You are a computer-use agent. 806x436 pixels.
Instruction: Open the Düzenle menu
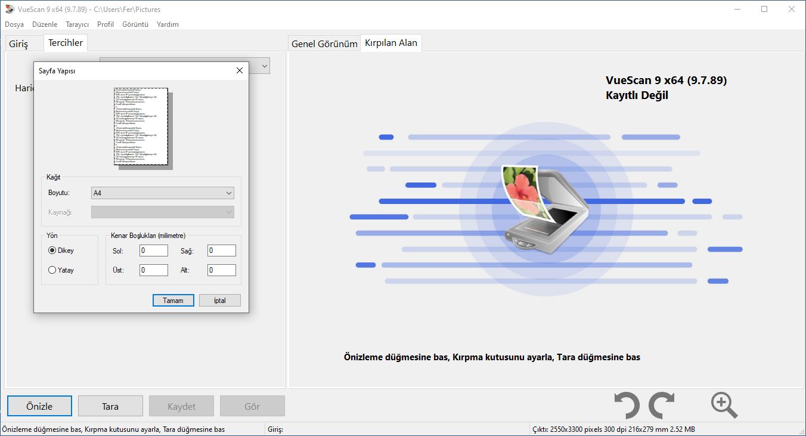click(45, 24)
